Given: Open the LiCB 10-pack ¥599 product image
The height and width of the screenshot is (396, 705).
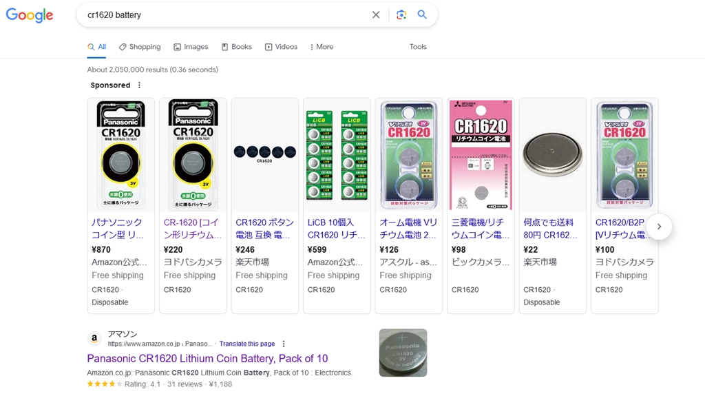Looking at the screenshot, I should click(337, 155).
